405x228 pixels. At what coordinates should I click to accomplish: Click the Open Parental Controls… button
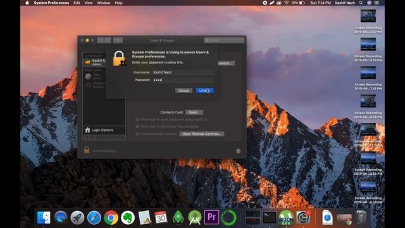click(201, 134)
